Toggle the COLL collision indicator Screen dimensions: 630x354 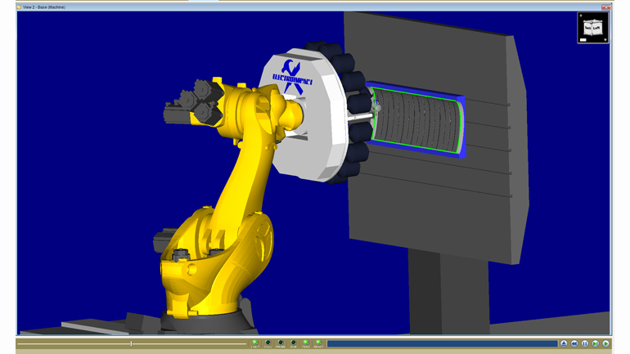(x=268, y=343)
